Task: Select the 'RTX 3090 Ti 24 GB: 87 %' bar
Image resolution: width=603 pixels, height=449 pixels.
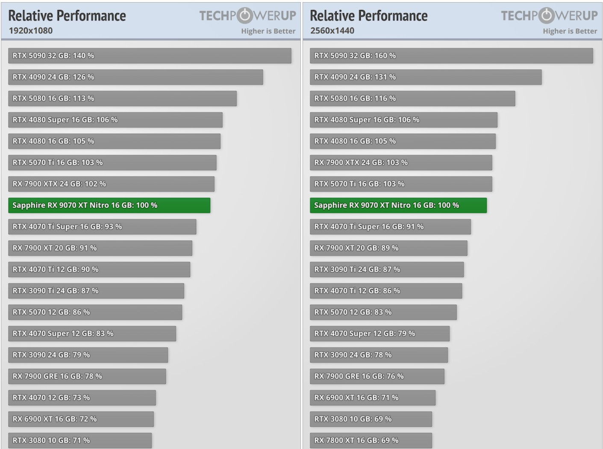Action: (x=96, y=291)
